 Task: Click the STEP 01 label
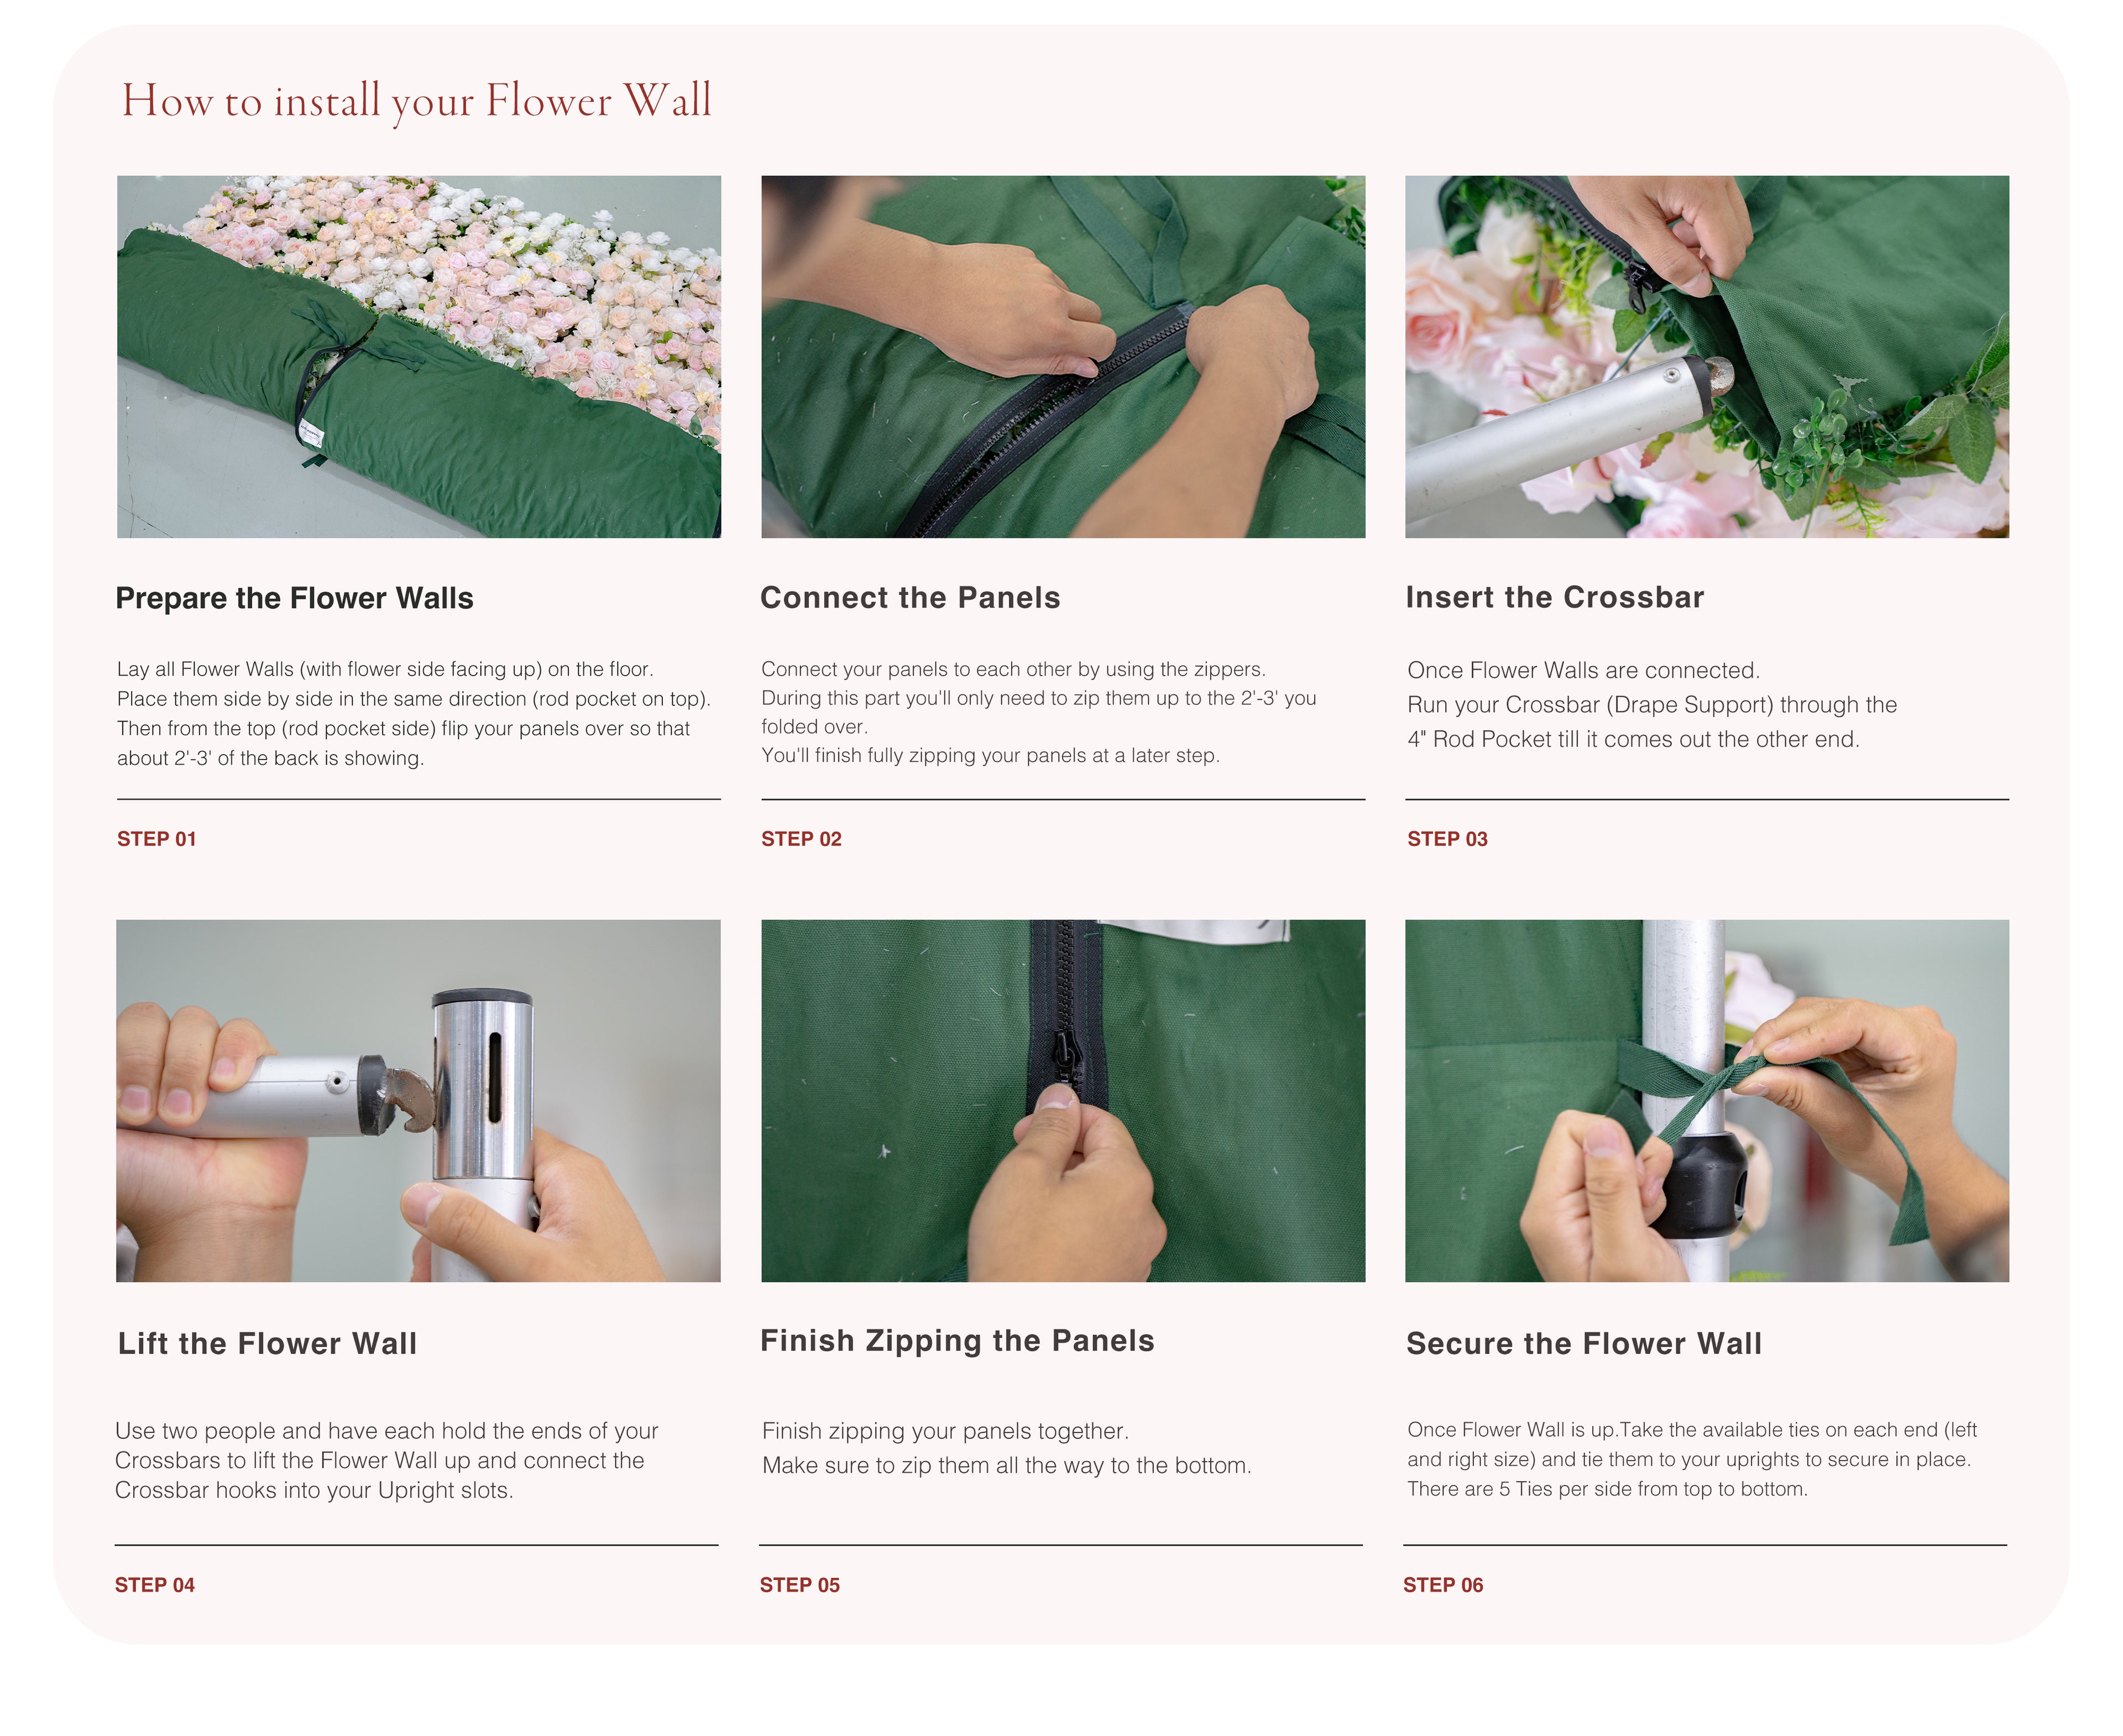(157, 839)
